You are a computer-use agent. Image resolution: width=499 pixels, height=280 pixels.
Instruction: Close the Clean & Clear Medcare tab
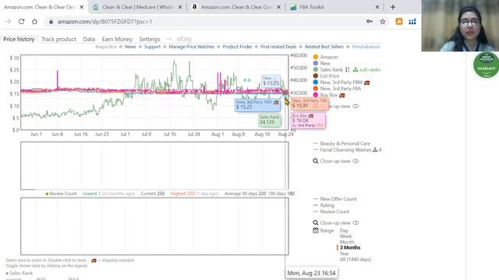180,7
